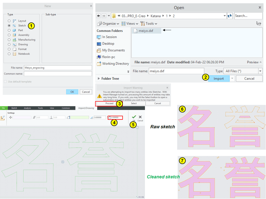Click the Import button

tap(218, 78)
